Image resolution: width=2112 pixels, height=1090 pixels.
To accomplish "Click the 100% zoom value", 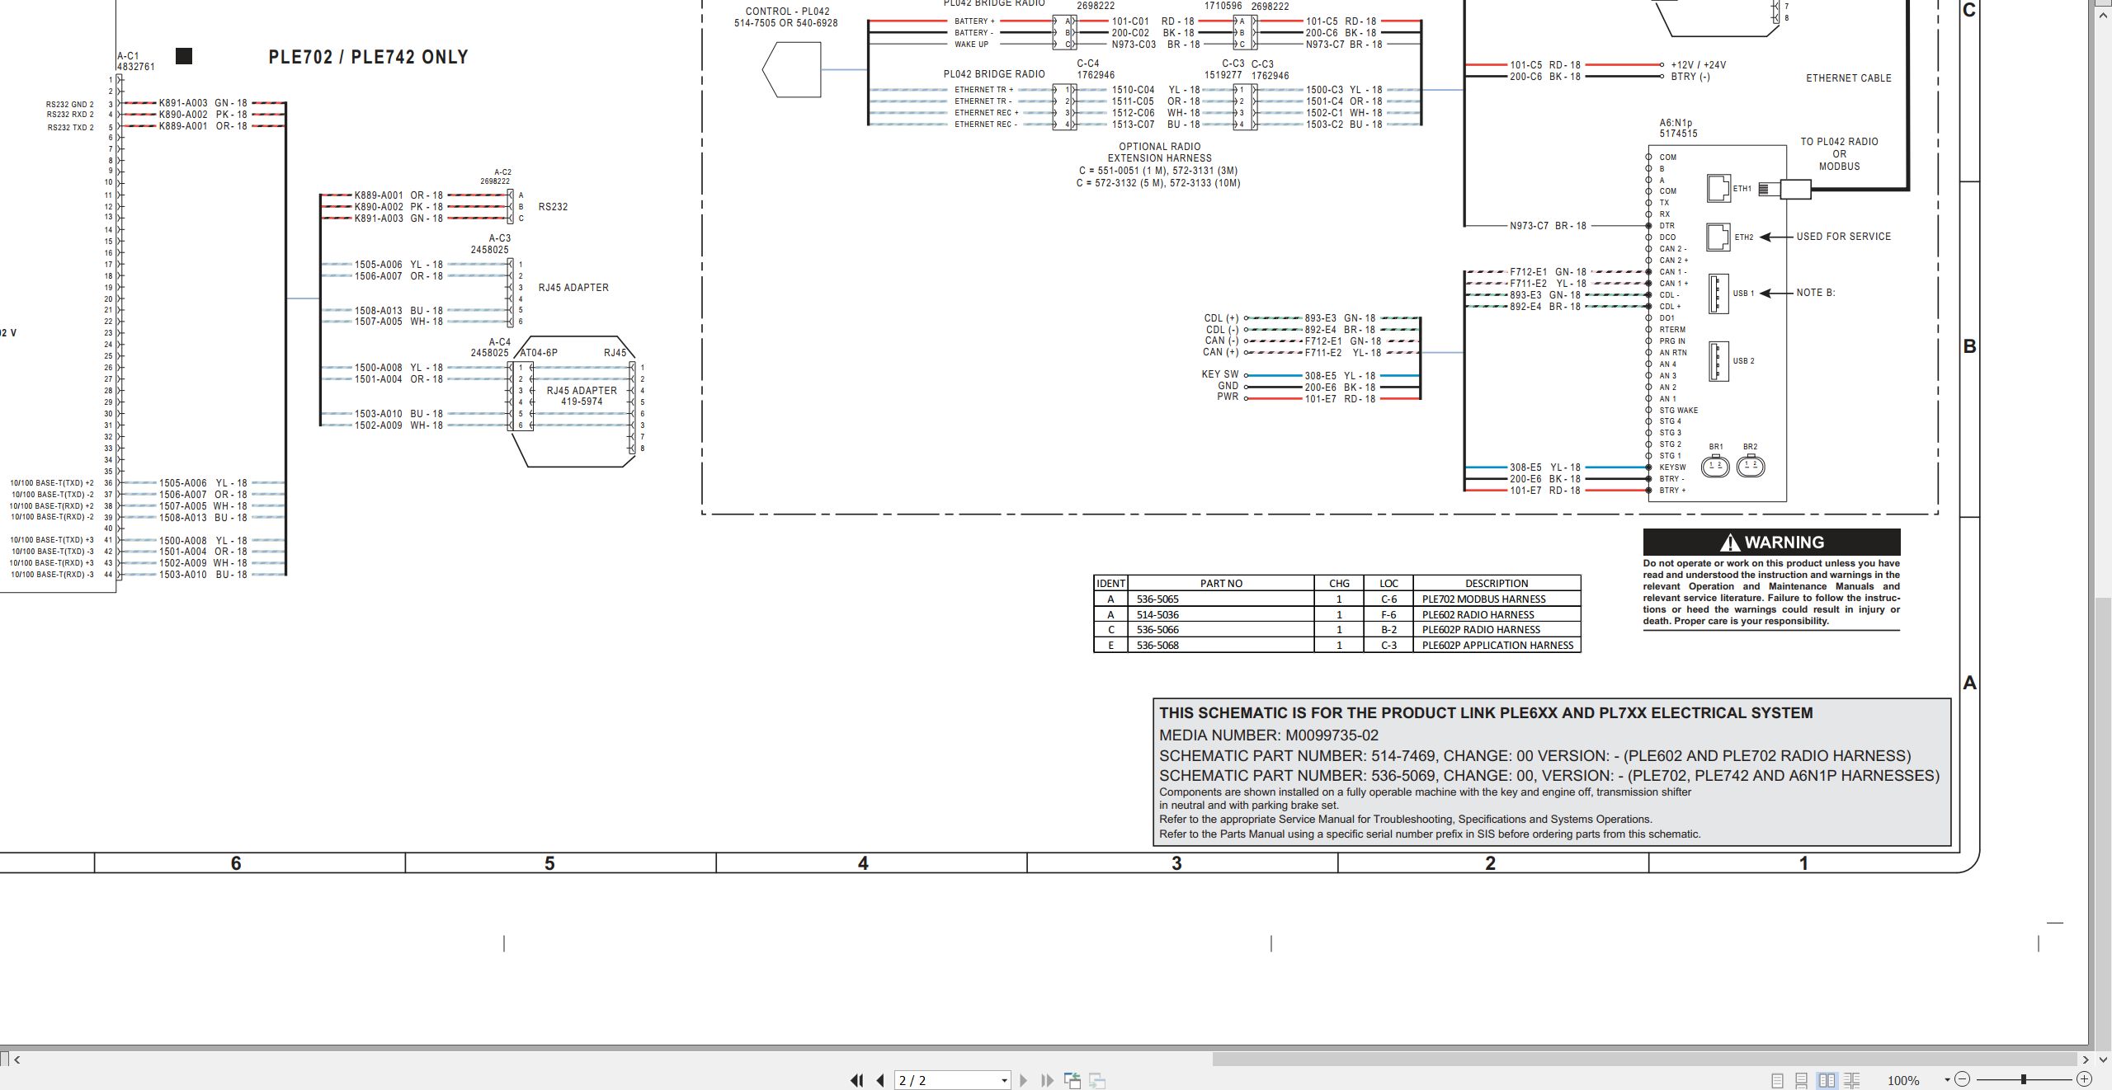I will coord(1903,1080).
